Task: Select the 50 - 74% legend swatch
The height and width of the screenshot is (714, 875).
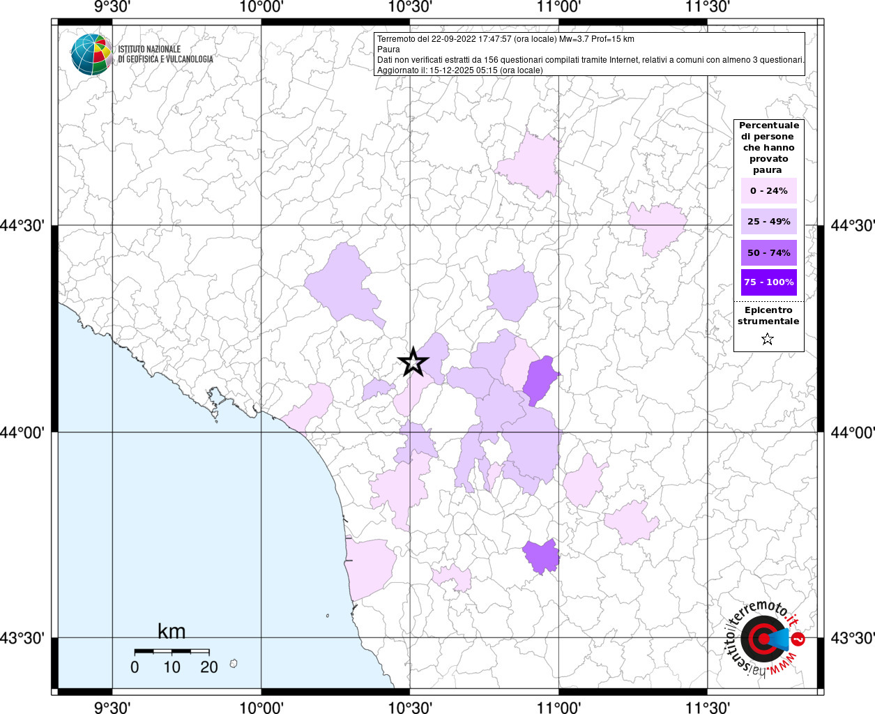Action: (768, 252)
